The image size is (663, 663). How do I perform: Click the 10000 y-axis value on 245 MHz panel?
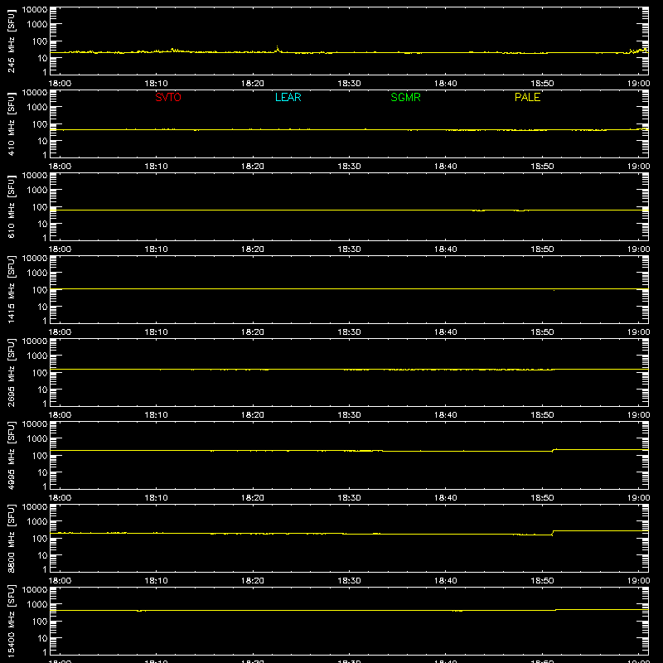coord(35,10)
